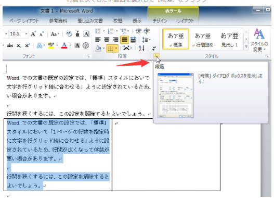Screen dimensions: 274x198
Task: Click the shading paint bucket icon
Action: click(x=98, y=48)
